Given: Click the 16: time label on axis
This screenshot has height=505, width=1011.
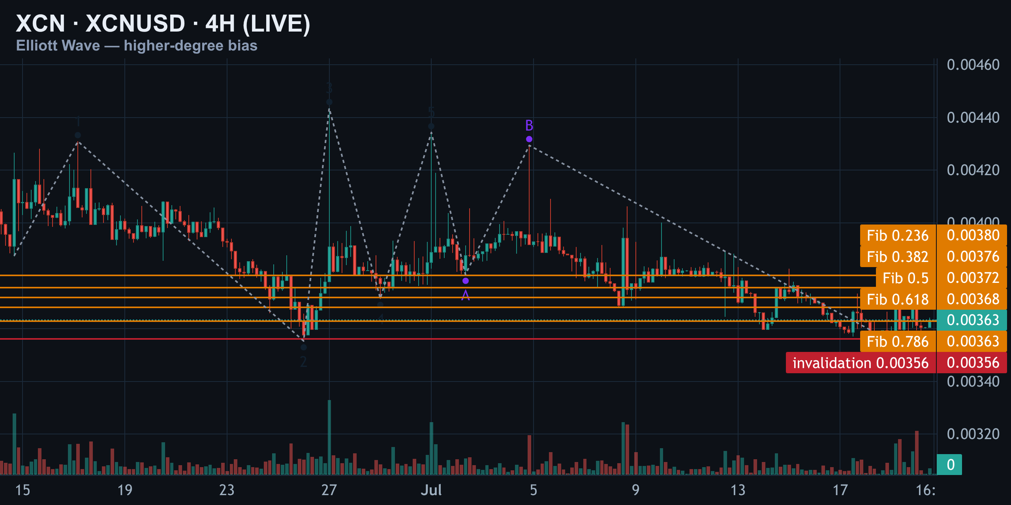Looking at the screenshot, I should (926, 490).
